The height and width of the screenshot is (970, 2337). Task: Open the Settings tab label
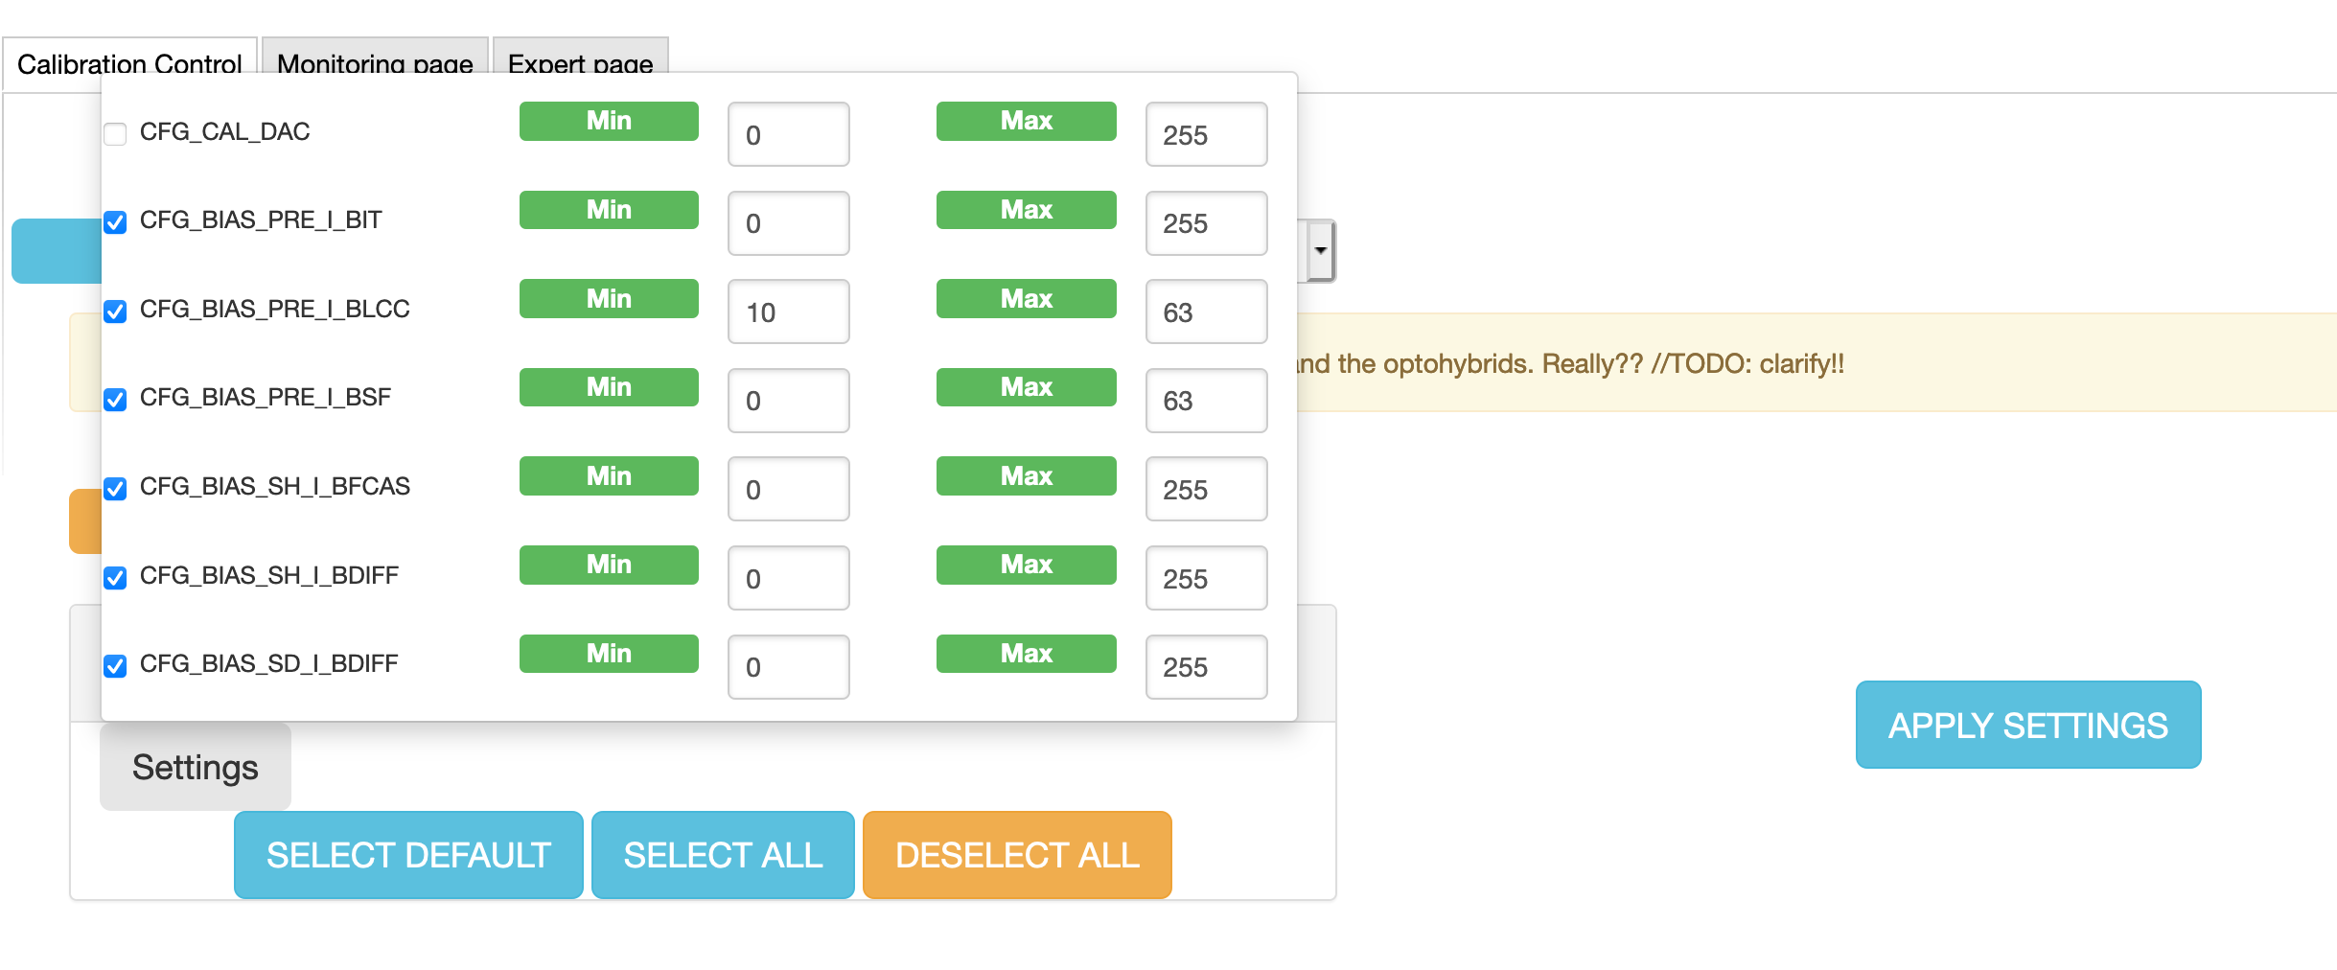(196, 767)
